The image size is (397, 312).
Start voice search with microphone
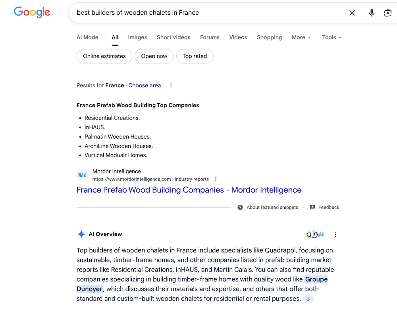pos(372,13)
